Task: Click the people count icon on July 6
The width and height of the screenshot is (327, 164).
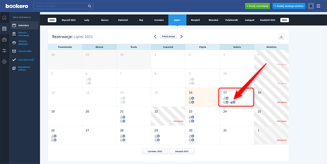Action: pyautogui.click(x=87, y=79)
